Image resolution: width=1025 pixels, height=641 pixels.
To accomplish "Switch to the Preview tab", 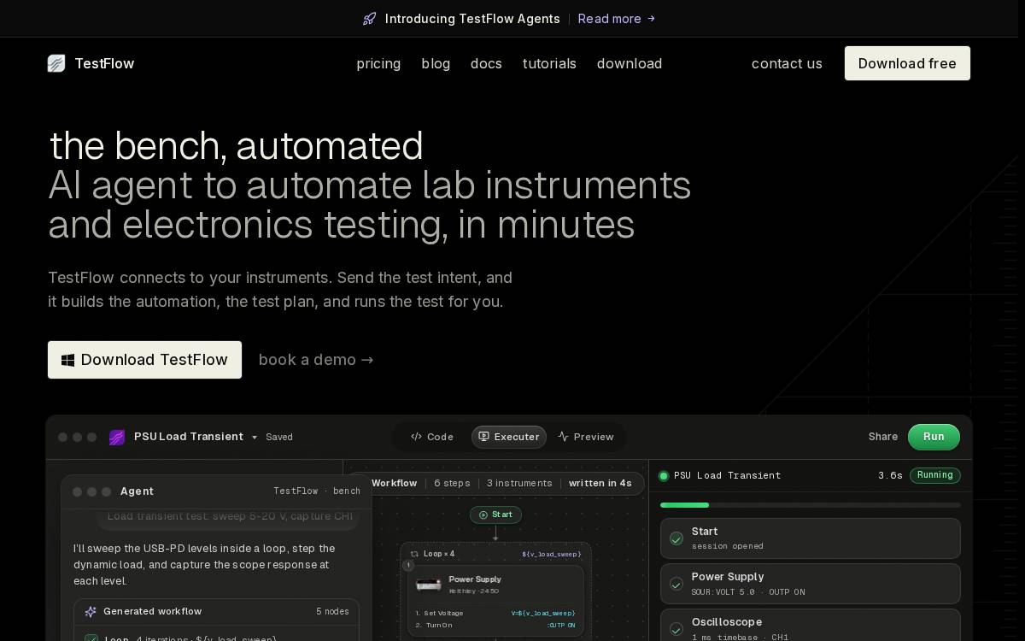I will tap(586, 437).
